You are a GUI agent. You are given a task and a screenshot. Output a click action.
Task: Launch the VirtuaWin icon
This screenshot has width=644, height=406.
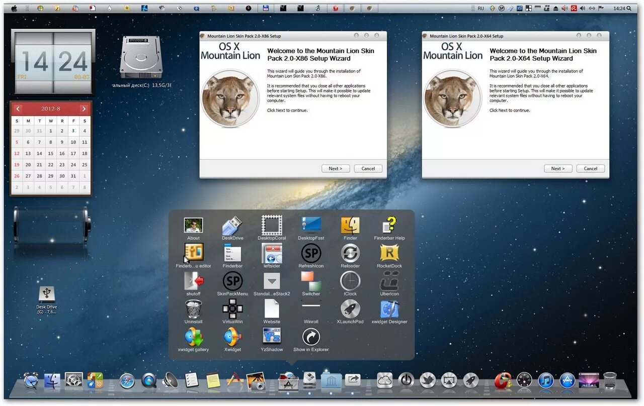point(232,309)
